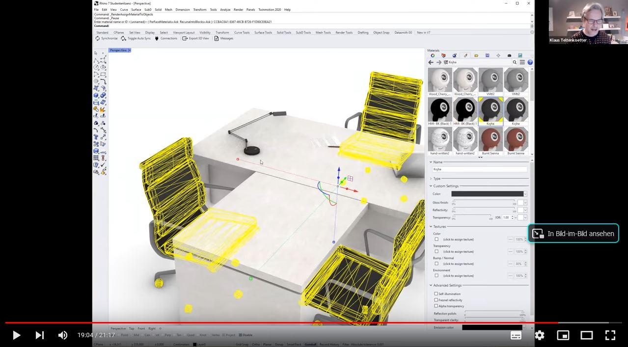Image resolution: width=628 pixels, height=347 pixels.
Task: Click the Synchronize icon in Datasmith toolbar
Action: [x=97, y=38]
